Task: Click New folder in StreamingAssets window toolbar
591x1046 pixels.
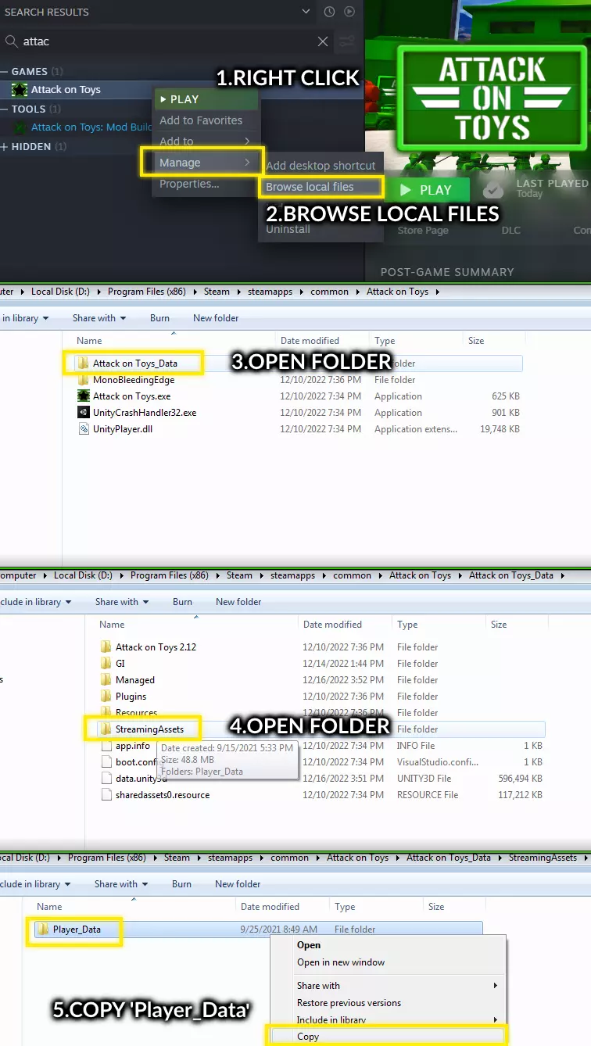Action: tap(238, 884)
